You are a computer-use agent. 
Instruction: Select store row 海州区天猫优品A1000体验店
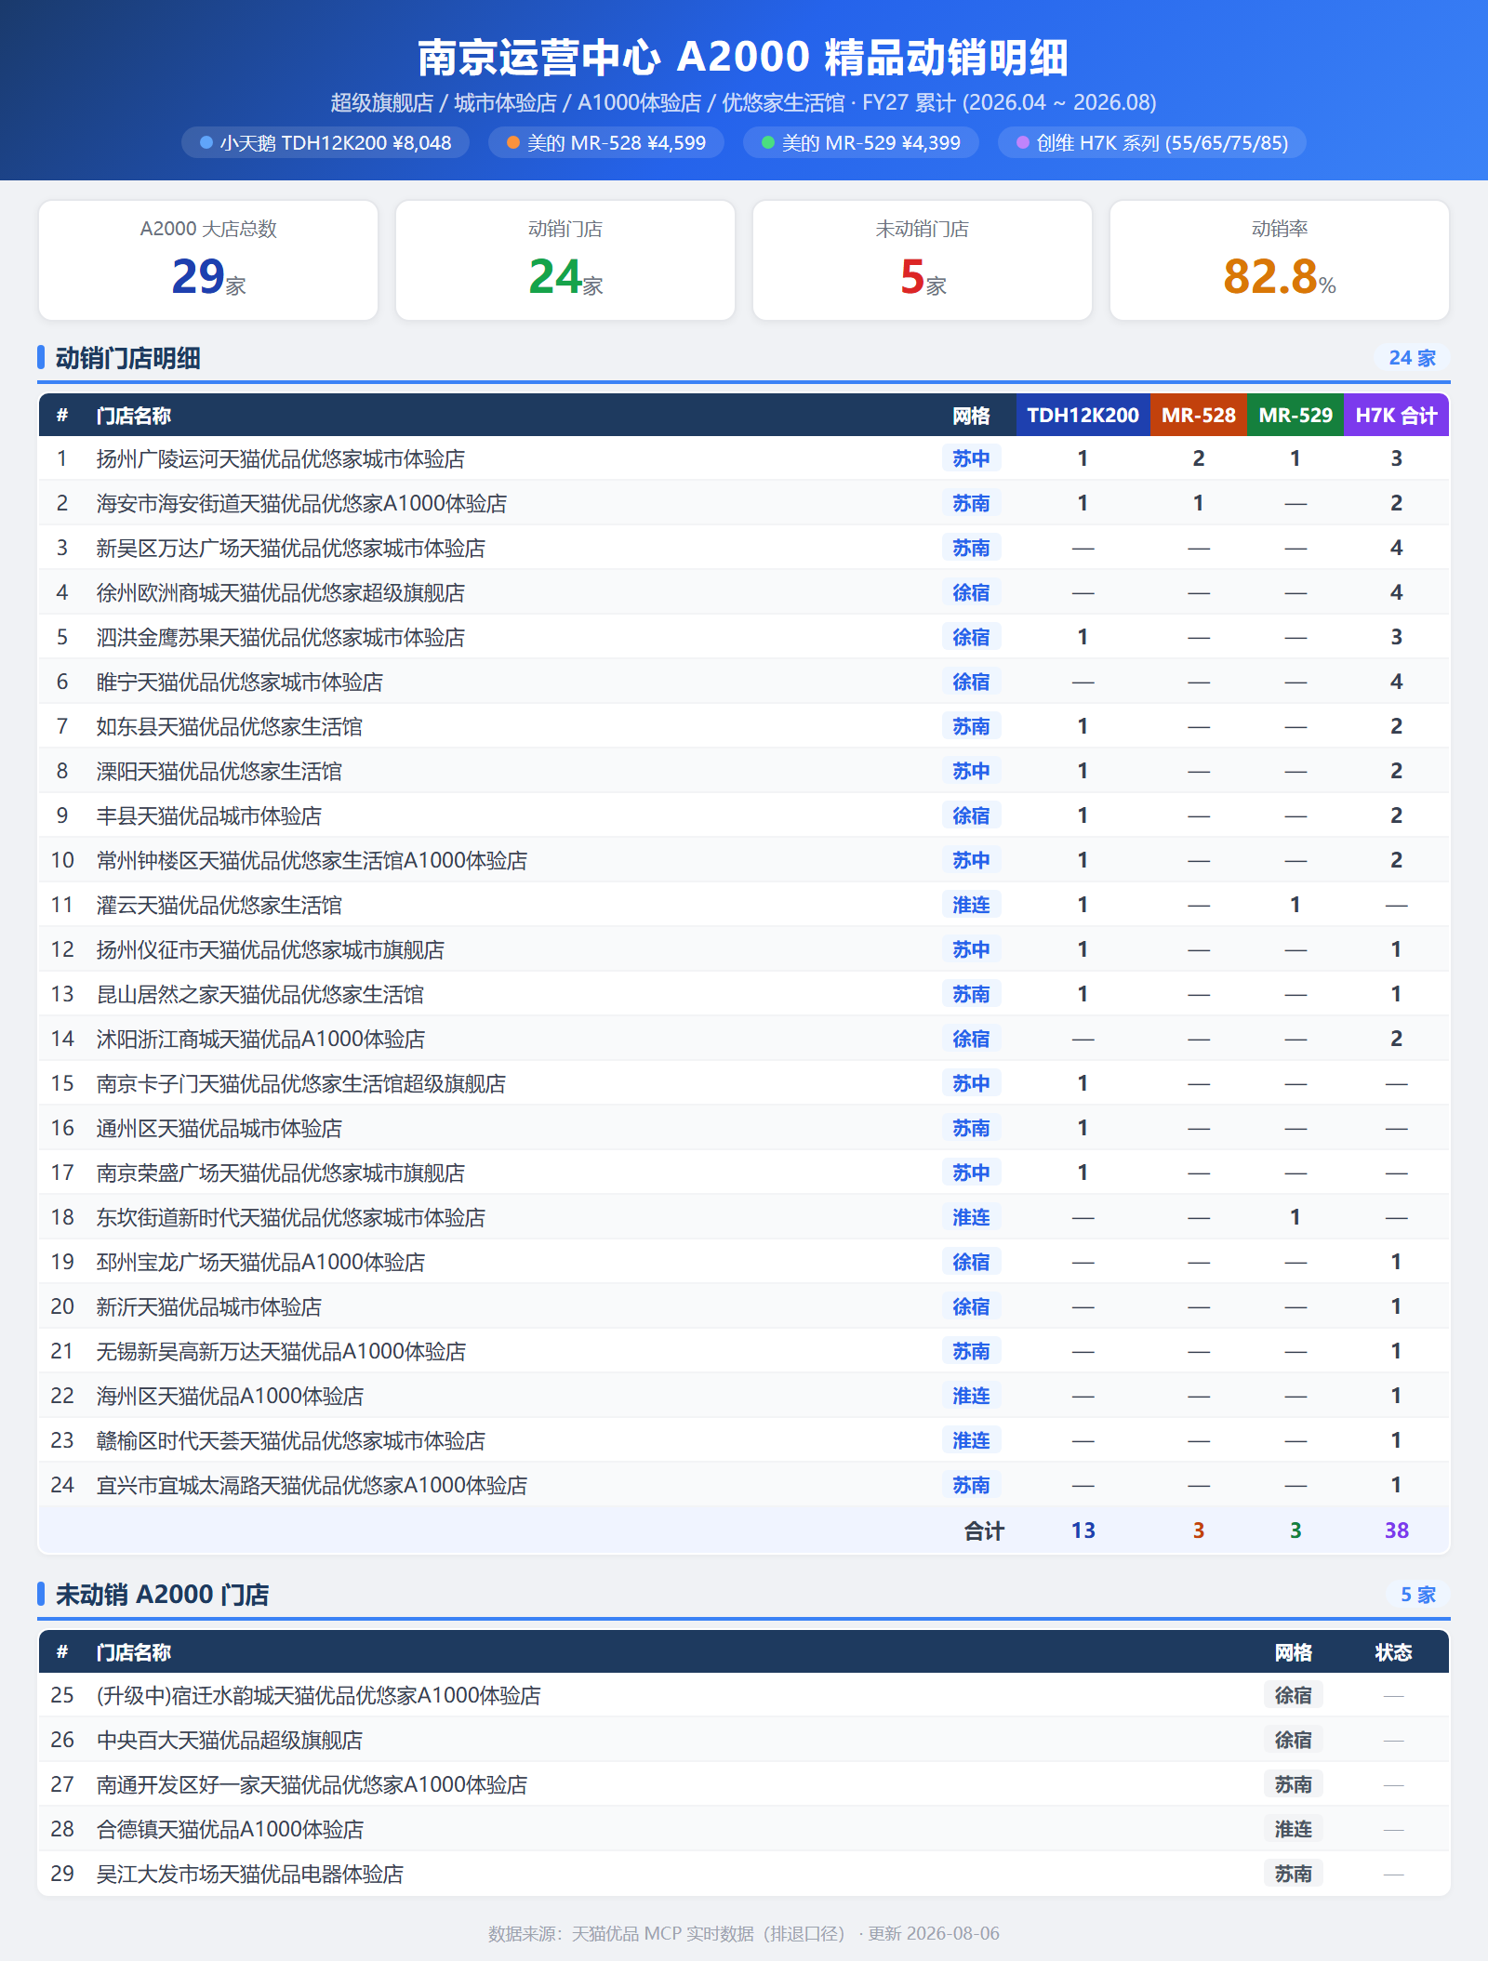pyautogui.click(x=744, y=1396)
